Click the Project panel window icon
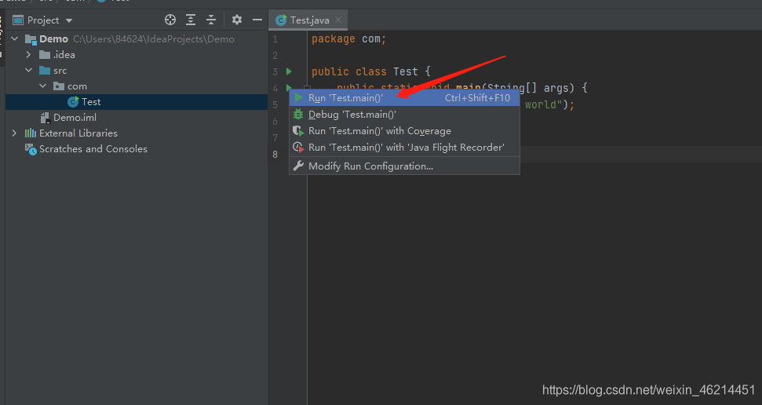 coord(18,20)
